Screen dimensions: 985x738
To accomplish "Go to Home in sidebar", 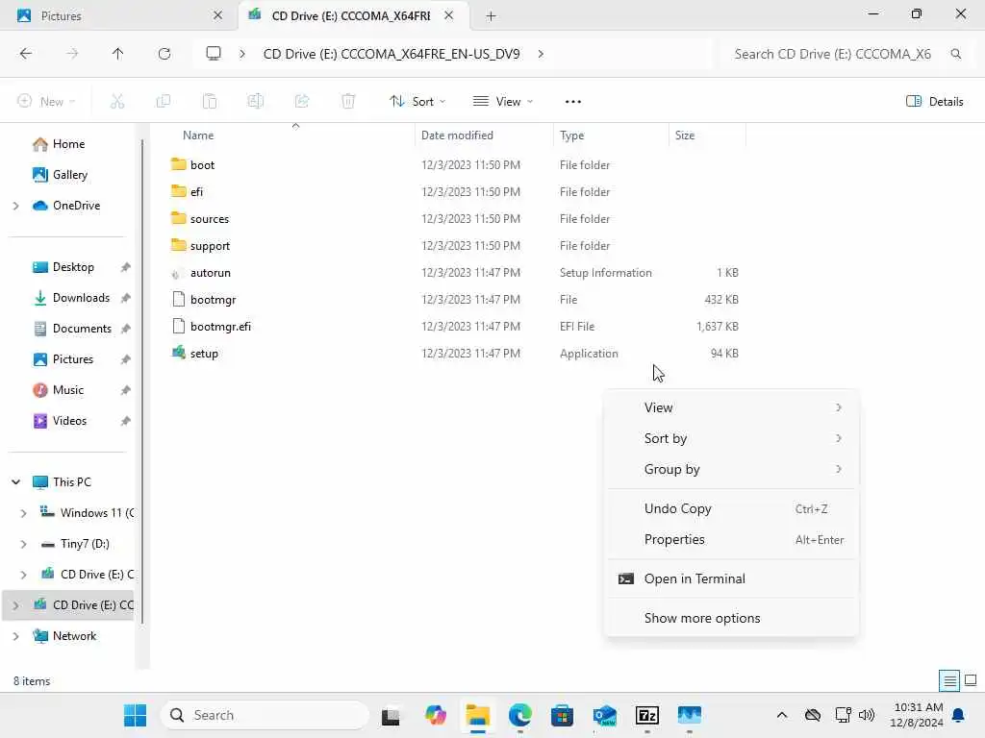I will tap(69, 144).
